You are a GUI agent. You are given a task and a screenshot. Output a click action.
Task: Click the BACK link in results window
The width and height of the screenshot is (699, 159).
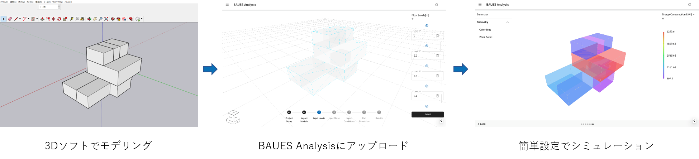click(481, 124)
